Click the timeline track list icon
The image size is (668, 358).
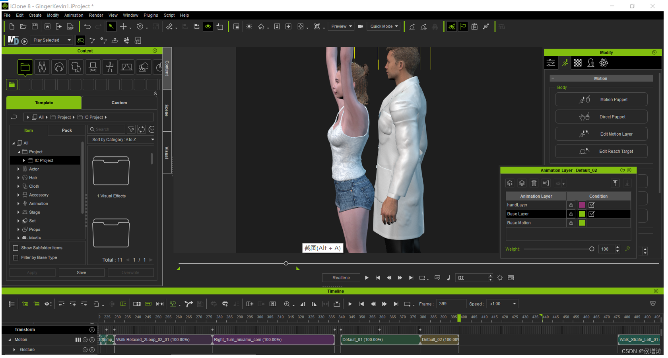[12, 304]
